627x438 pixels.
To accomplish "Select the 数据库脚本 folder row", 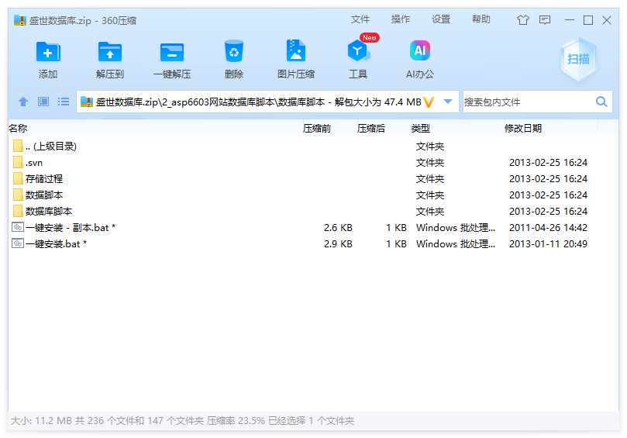I will coord(313,211).
